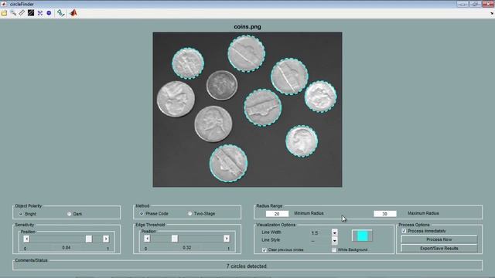Click the Sensitivity slider thumb

point(89,239)
